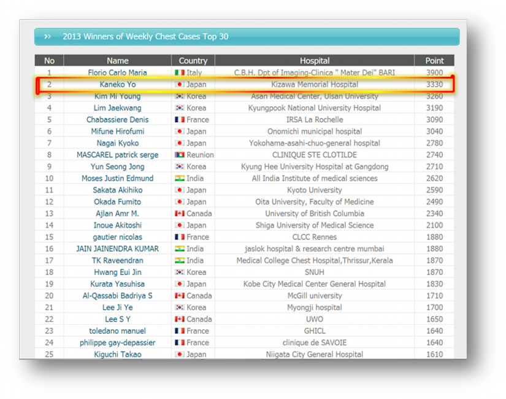Open JAIN JAINENDRA KUMAR name link
This screenshot has width=506, height=399.
[118, 249]
